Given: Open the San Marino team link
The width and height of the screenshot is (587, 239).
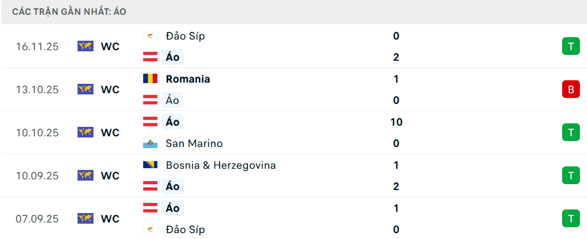Looking at the screenshot, I should [194, 143].
